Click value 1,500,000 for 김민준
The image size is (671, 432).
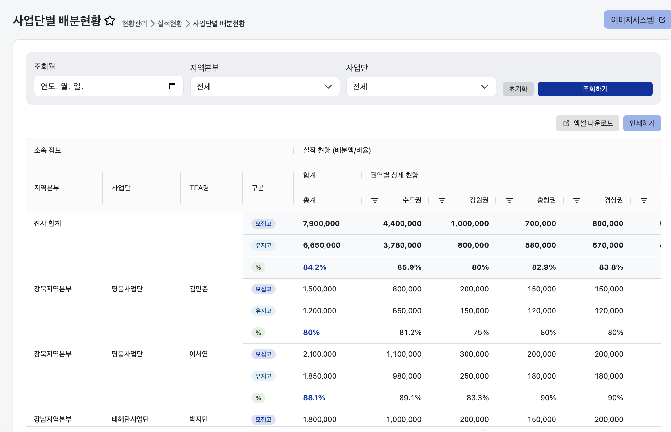click(320, 289)
